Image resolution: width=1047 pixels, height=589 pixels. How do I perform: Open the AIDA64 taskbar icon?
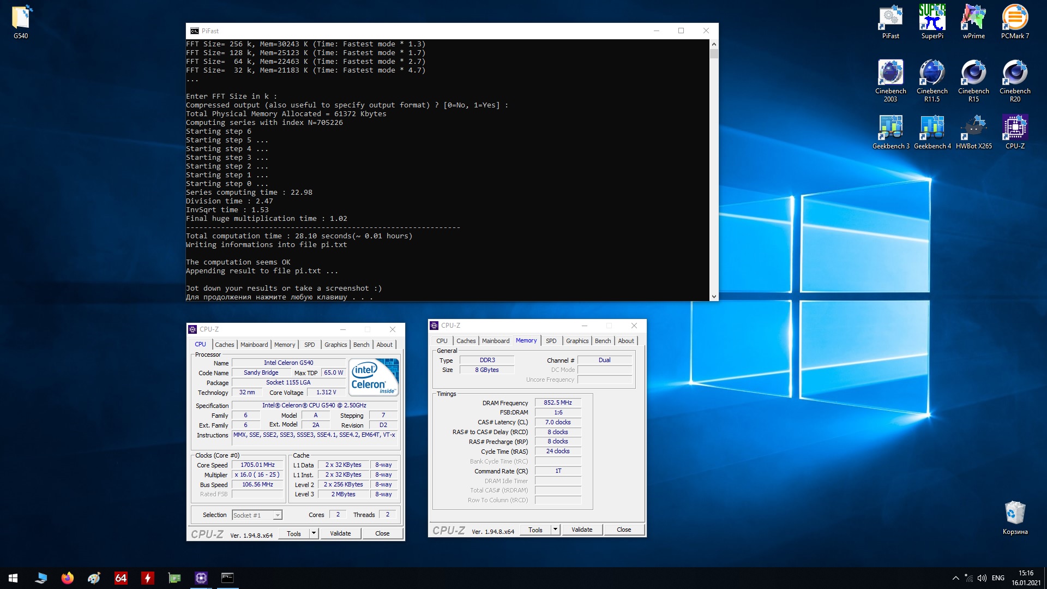(x=121, y=578)
